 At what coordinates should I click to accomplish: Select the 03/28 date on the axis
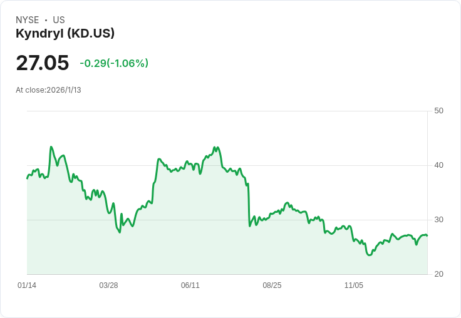point(108,285)
